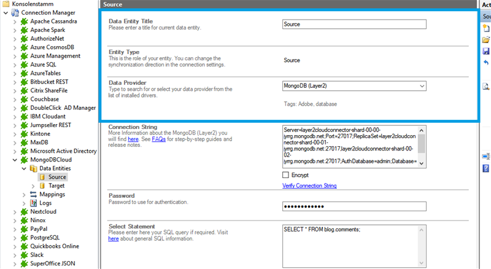Image resolution: width=491 pixels, height=269 pixels.
Task: Collapse the MongoDBCloud tree node
Action: 15,159
